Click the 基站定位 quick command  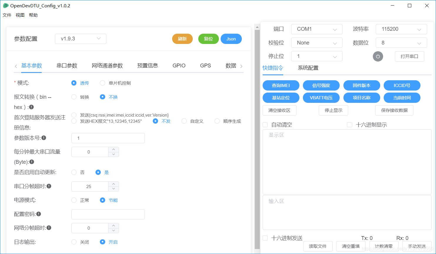click(281, 98)
